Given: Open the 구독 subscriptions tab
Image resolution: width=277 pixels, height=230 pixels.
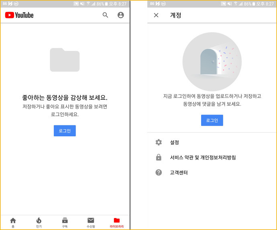Looking at the screenshot, I should [x=65, y=223].
